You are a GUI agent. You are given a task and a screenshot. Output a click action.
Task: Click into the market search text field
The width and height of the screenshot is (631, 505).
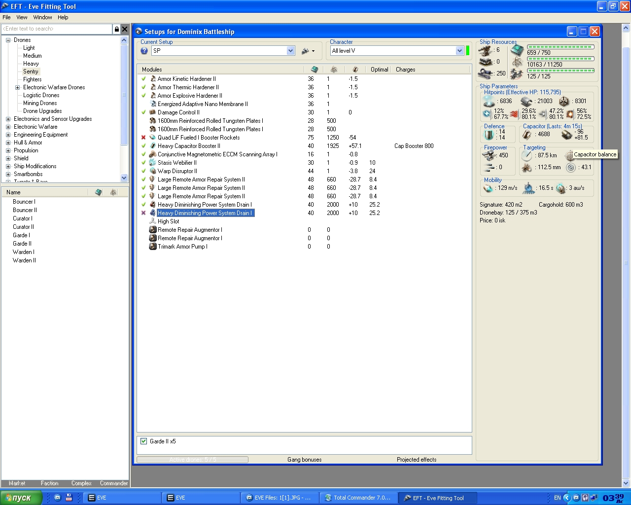coord(57,29)
